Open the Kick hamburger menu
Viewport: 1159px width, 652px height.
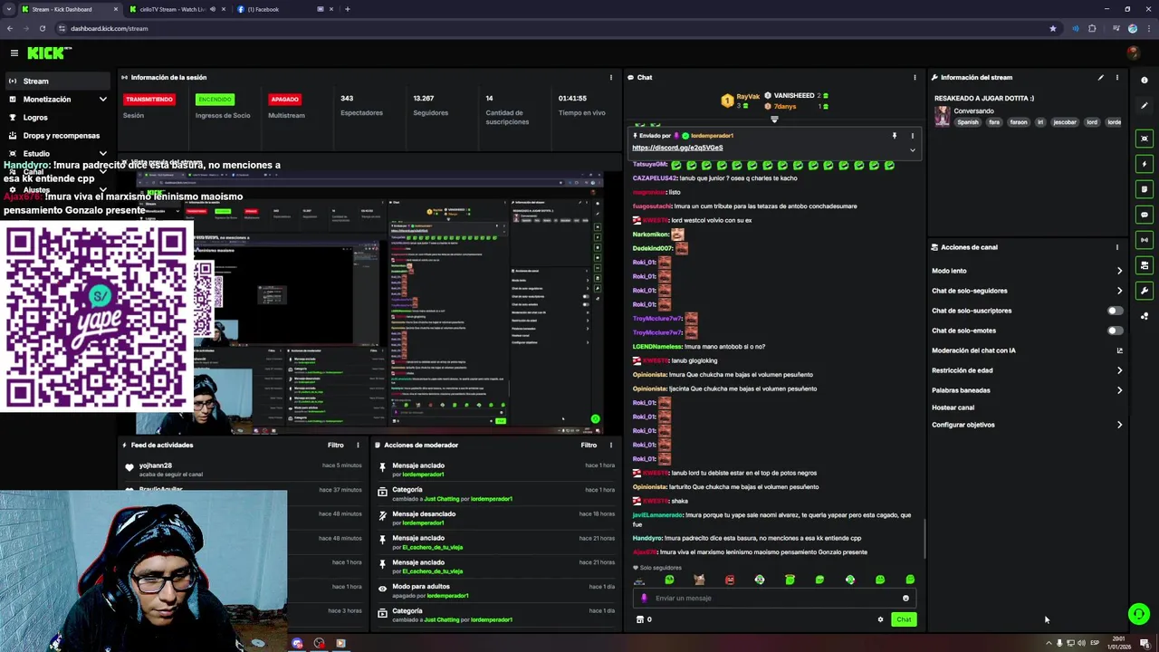tap(14, 53)
